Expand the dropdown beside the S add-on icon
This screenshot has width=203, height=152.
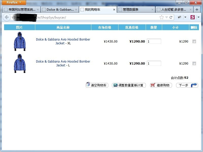pyautogui.click(x=198, y=17)
